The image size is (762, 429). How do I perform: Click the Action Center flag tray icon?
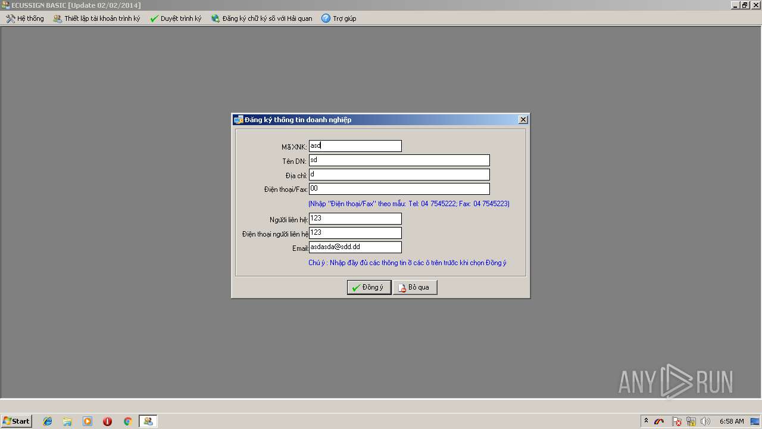coord(676,421)
